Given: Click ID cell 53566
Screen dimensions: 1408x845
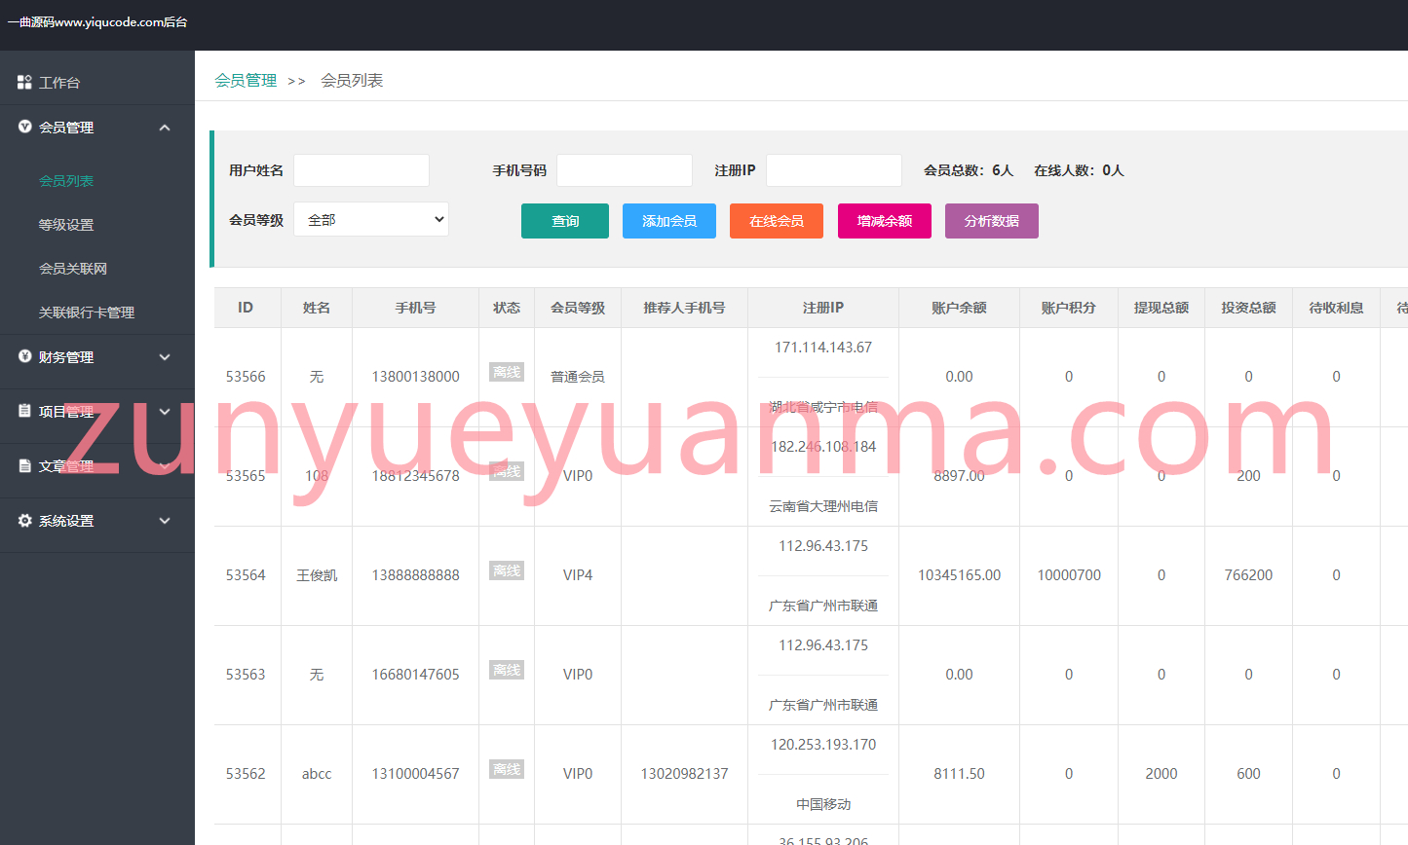Looking at the screenshot, I should (x=246, y=377).
